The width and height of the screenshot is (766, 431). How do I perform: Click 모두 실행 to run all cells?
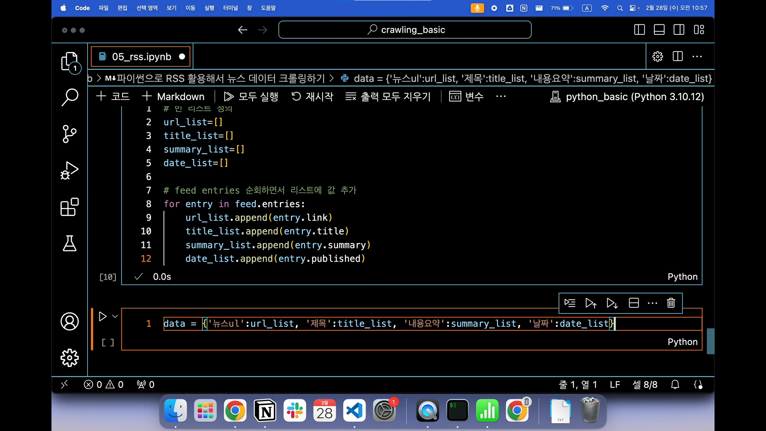click(251, 97)
